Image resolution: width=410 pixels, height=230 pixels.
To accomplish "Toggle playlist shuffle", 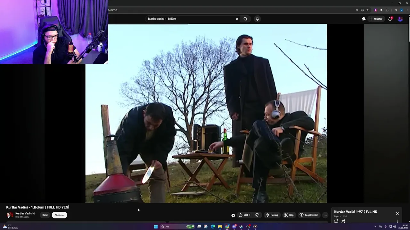I will 343,221.
